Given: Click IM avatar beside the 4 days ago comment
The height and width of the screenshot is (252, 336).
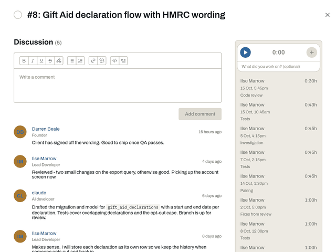Looking at the screenshot, I should [20, 162].
